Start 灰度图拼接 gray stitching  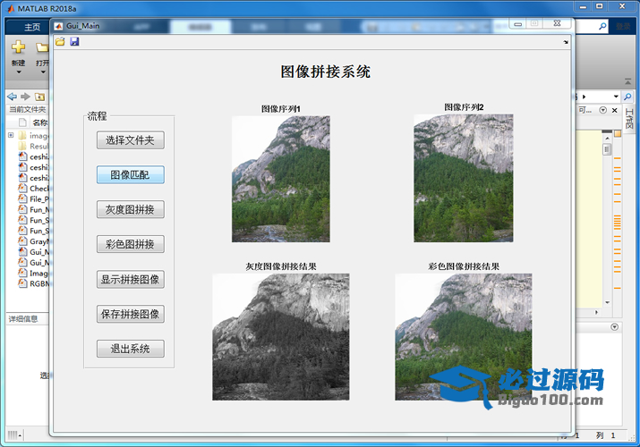(x=130, y=209)
